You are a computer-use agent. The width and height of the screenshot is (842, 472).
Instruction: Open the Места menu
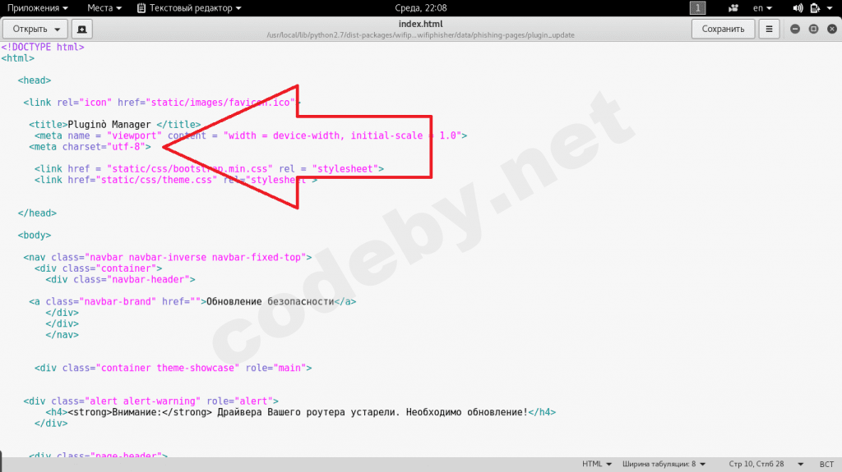[x=104, y=8]
